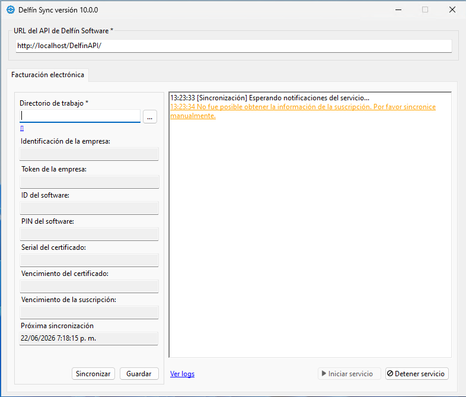Open the Ver logs link
Viewport: 466px width, 397px height.
click(182, 374)
